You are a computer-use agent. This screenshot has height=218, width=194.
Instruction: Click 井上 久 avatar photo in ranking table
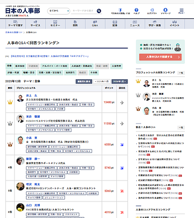[x=20, y=98]
